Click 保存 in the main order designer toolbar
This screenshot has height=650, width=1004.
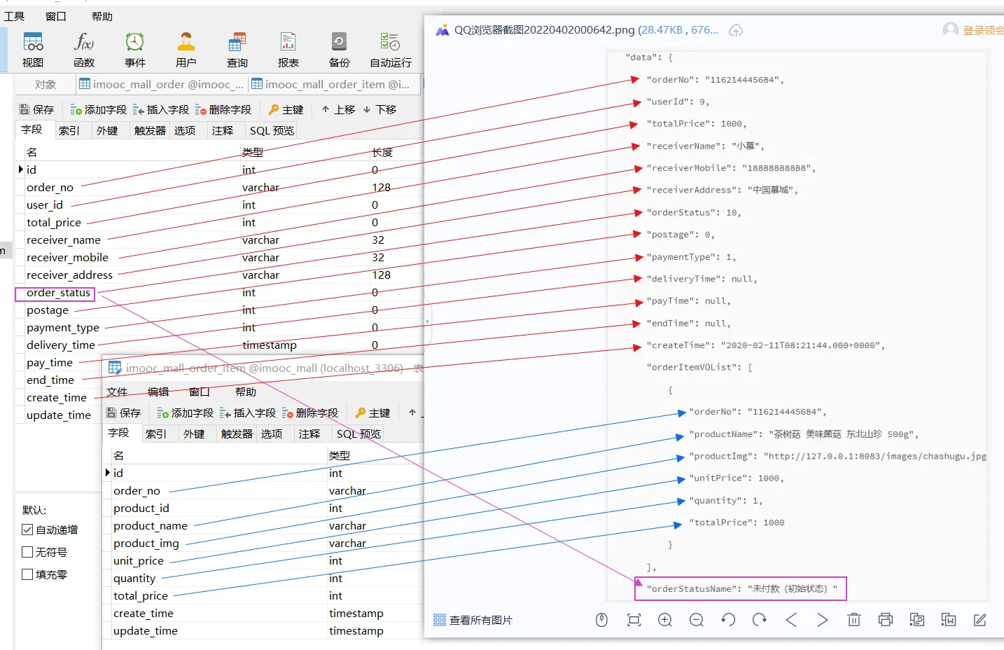pos(36,109)
